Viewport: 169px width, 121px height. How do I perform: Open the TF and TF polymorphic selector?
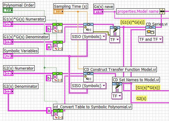coord(151,40)
